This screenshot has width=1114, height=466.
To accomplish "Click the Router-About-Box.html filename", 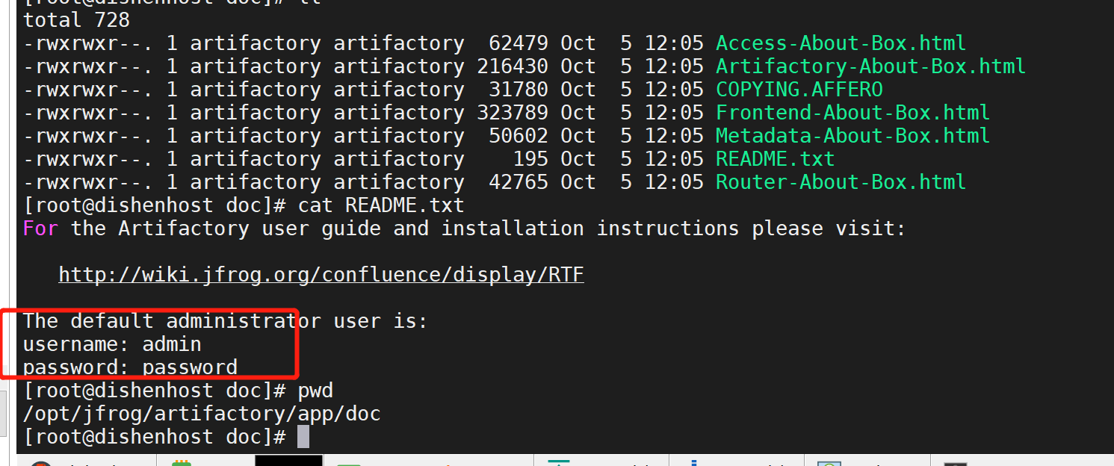I will coord(841,182).
